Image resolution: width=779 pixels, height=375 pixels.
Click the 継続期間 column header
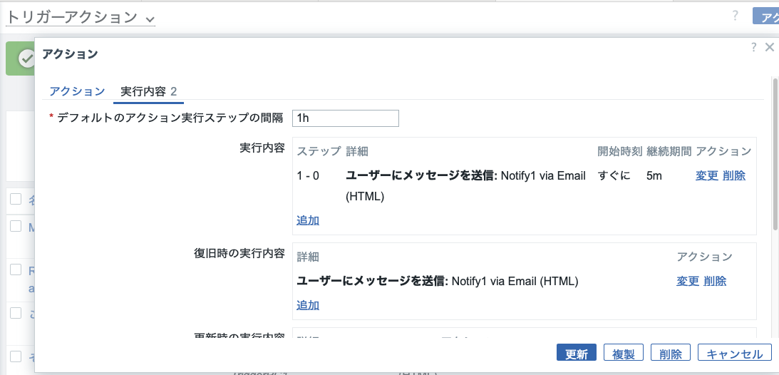point(669,151)
